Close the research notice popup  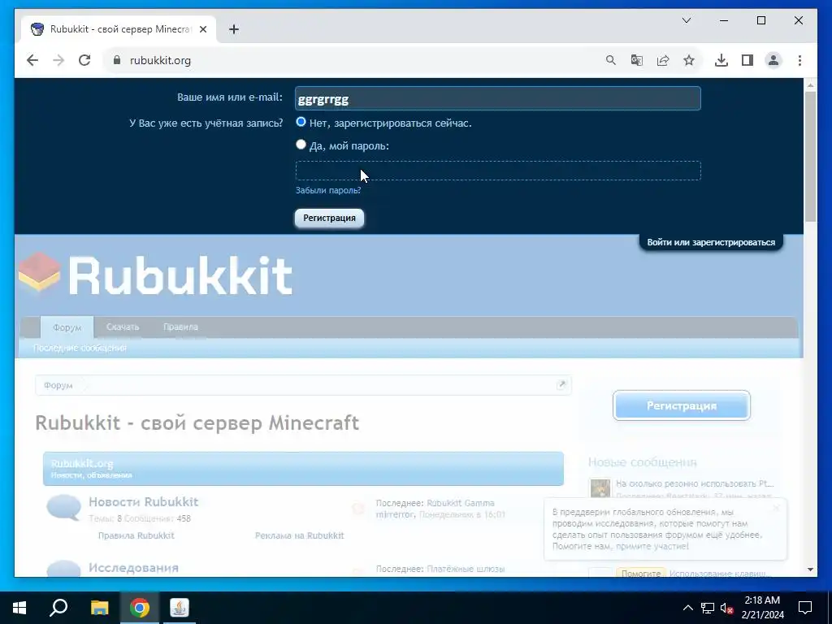[776, 509]
